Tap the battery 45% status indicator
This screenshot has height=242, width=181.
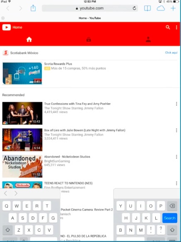pyautogui.click(x=173, y=2)
